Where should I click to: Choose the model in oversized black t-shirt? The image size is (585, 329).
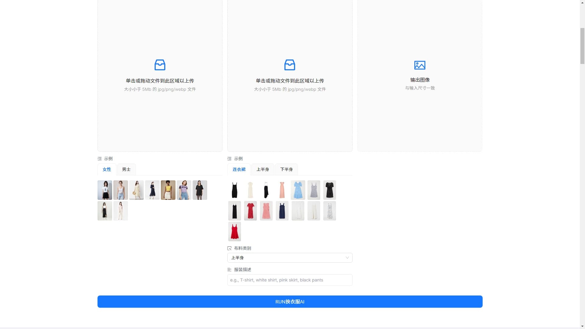click(x=200, y=190)
